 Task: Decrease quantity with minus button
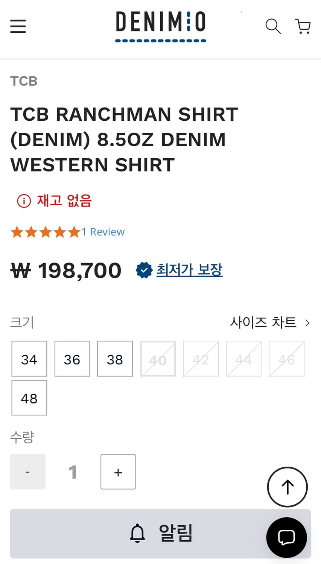pos(27,472)
